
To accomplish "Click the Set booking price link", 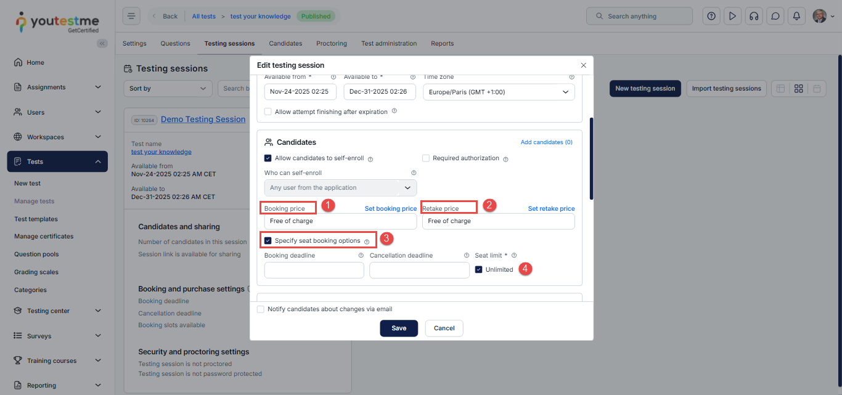I will point(390,209).
